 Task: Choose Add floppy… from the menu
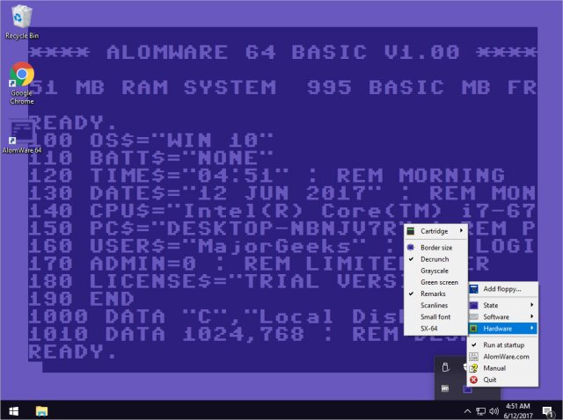503,289
